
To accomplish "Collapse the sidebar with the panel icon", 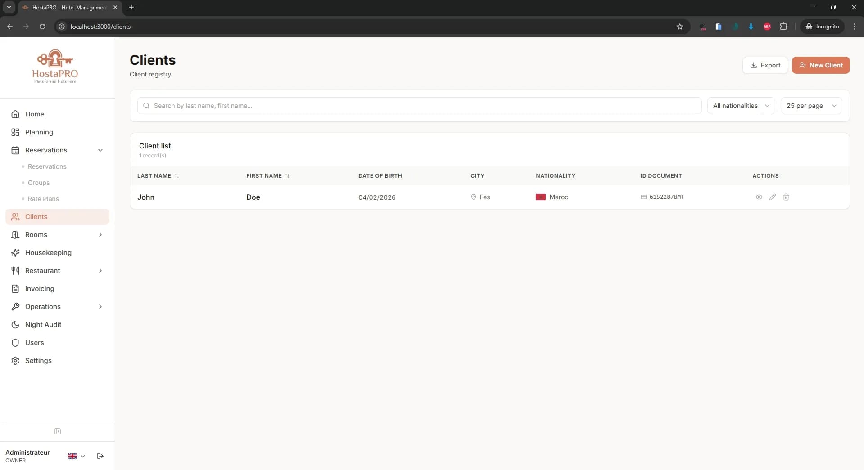I will tap(58, 431).
